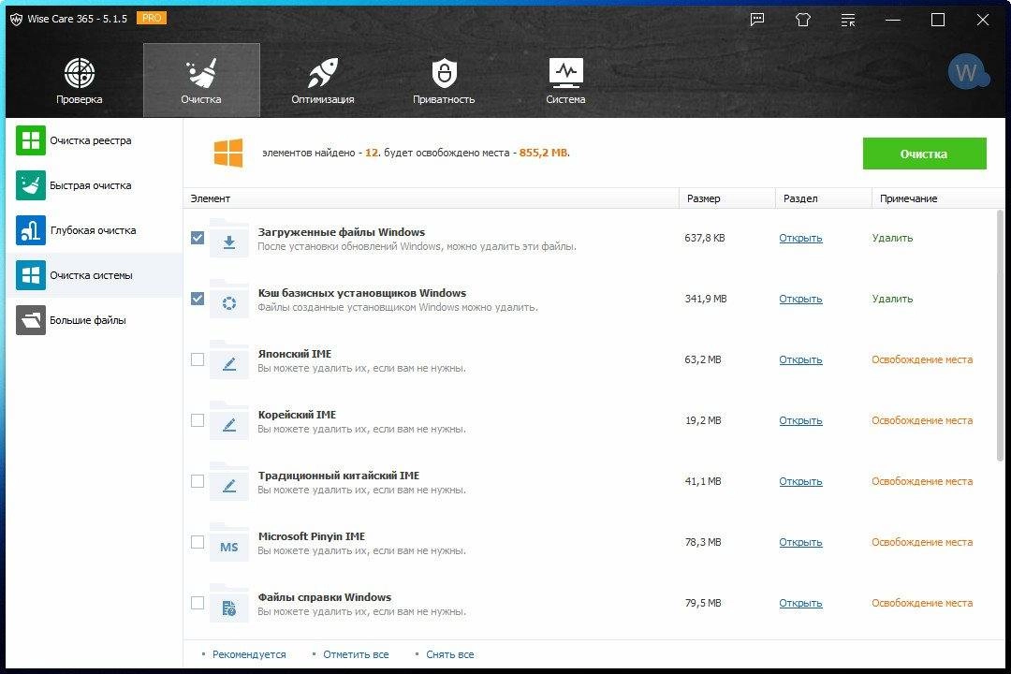
Task: Click the 637,8 KB size value
Action: click(x=705, y=238)
